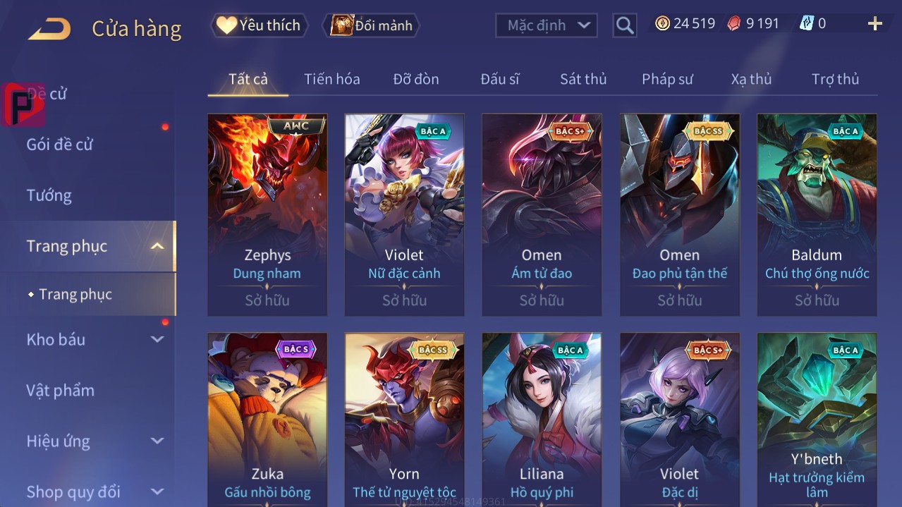Switch to the Sát thủ tab
The image size is (902, 507).
click(x=583, y=79)
